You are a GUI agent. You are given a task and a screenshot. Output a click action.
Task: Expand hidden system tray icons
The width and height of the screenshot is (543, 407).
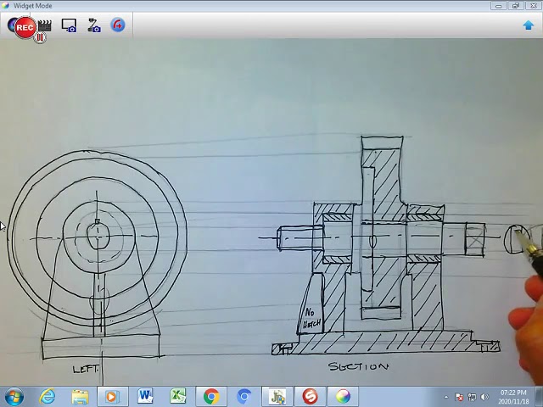446,397
